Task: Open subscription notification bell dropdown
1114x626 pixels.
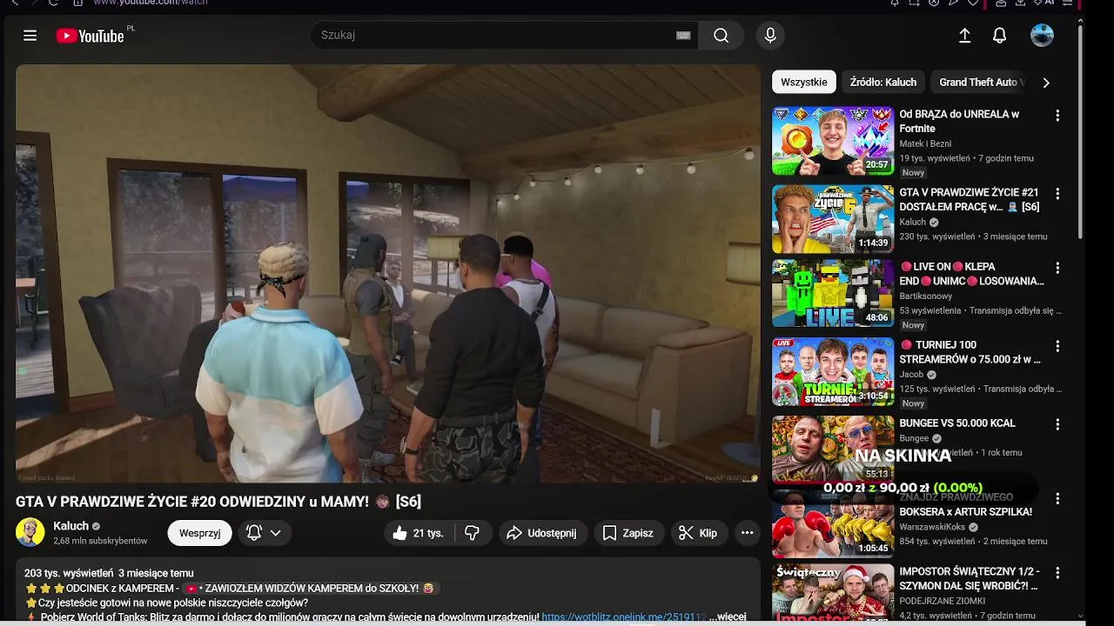Action: (x=264, y=533)
